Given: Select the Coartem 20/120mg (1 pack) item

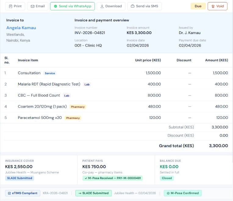Looking at the screenshot, I should coord(42,106).
